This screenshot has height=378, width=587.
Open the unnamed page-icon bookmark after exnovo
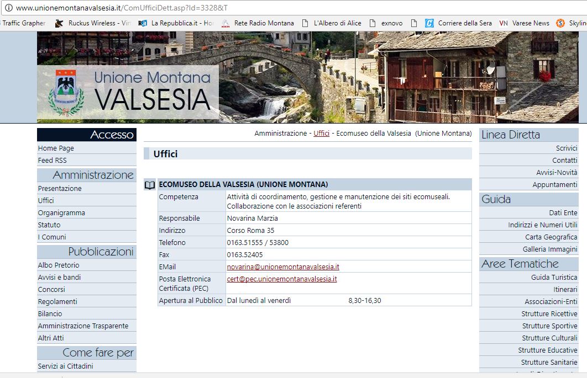[414, 23]
